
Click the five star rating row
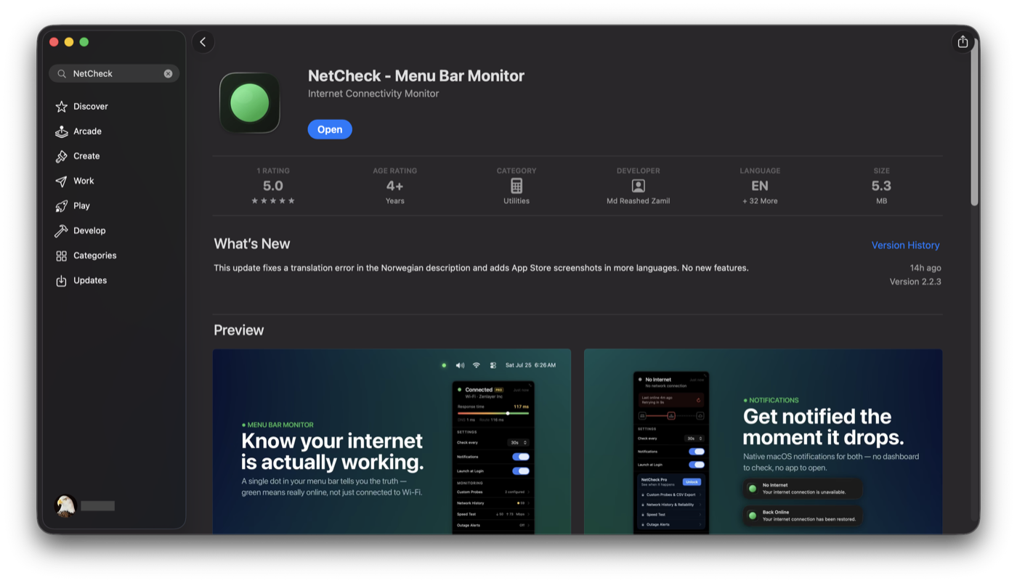click(x=273, y=201)
